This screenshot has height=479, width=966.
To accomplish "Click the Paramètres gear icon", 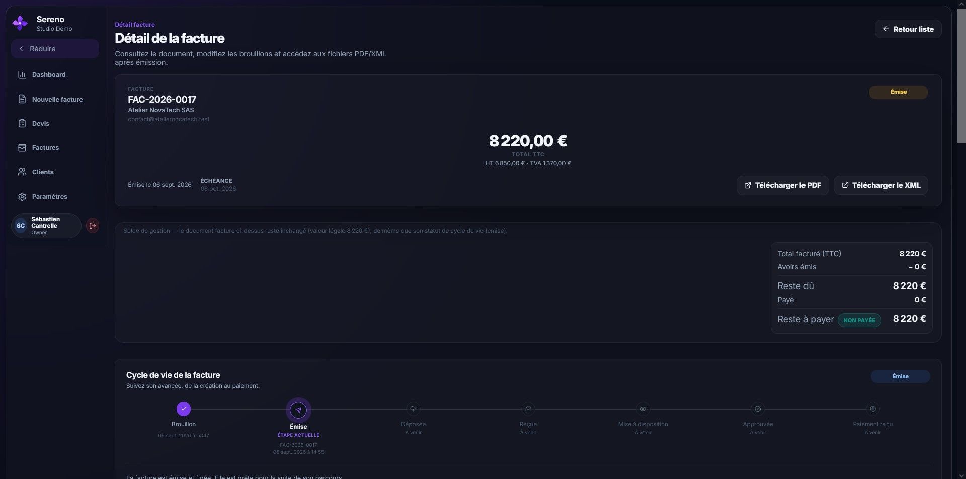I will 22,197.
